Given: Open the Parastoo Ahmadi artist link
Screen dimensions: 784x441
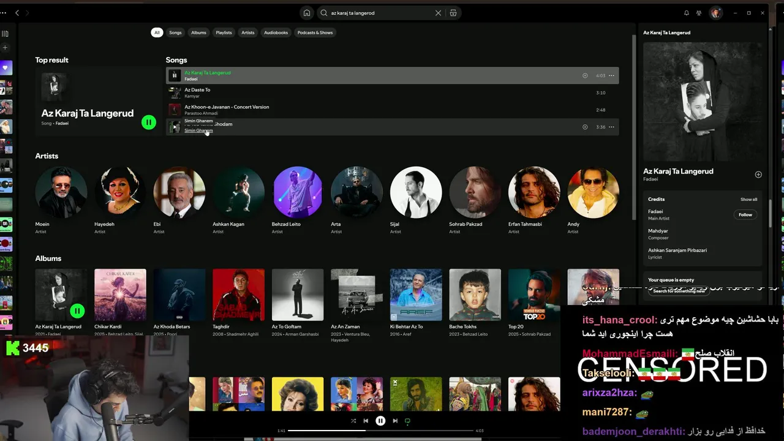Looking at the screenshot, I should tap(201, 113).
